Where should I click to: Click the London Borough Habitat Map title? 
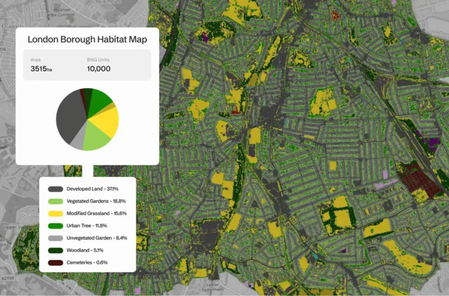coord(87,40)
